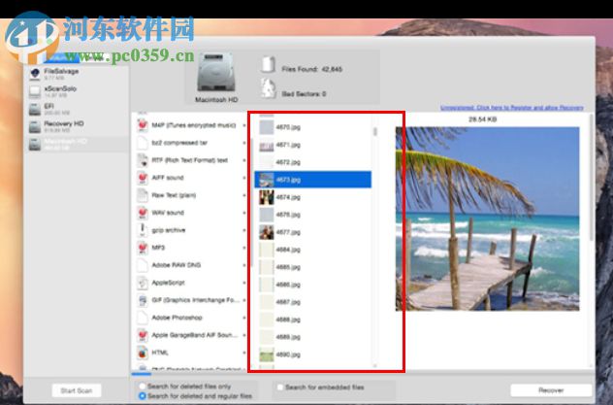Choose the Recovery HD drive icon

click(x=35, y=126)
